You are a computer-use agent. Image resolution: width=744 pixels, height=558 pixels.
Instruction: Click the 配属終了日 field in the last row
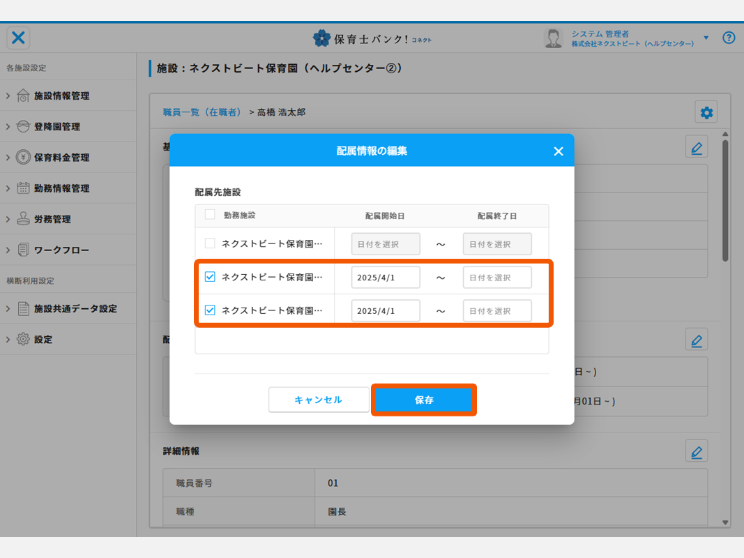(497, 311)
